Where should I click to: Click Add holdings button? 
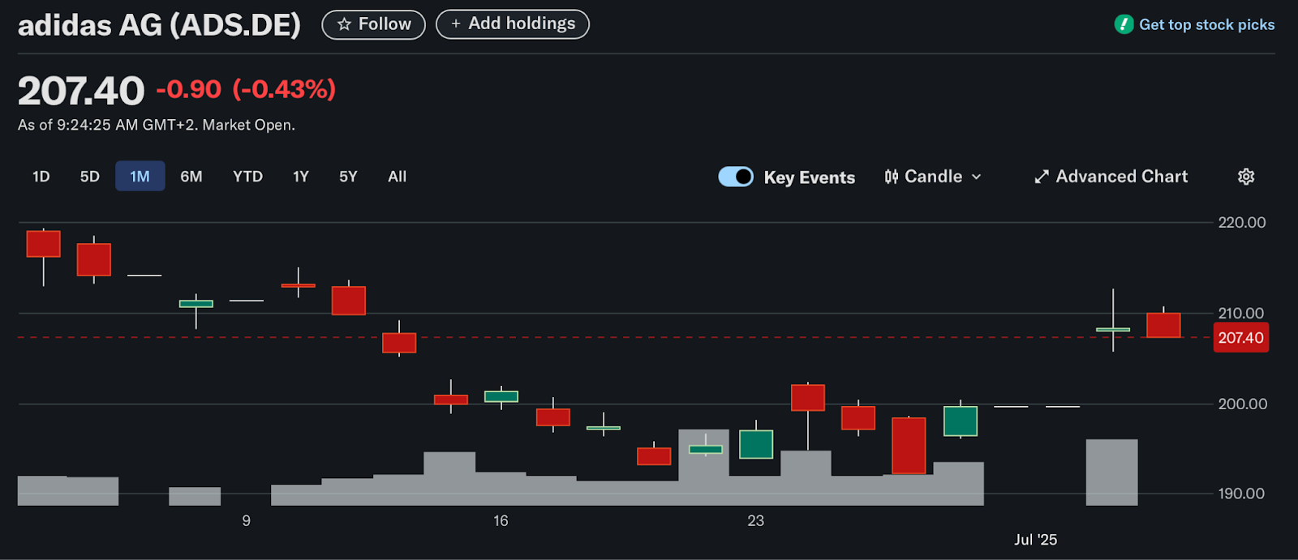pyautogui.click(x=513, y=24)
